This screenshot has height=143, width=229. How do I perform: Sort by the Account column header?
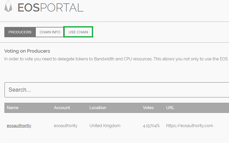coord(62,108)
